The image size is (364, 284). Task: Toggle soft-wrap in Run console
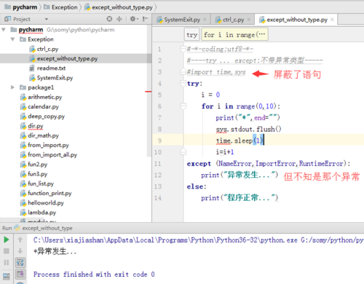(x=20, y=262)
